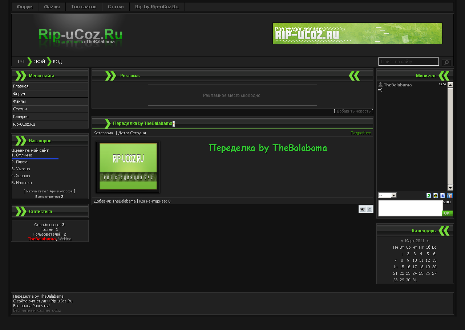Click the Бесплатный хостинг uCoz footer link

pyautogui.click(x=37, y=310)
